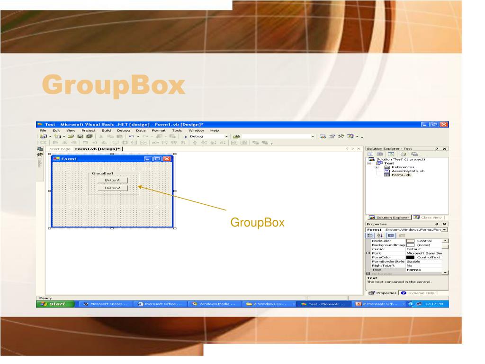
Task: Open Solution Explorer from the main toolbar icon
Action: coord(323,136)
